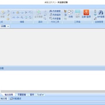Open 内存搜索 memory search tool
Viewport: 105px width, 105px height.
click(55, 11)
